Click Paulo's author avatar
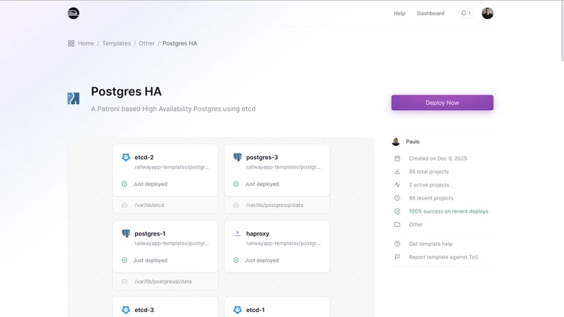The image size is (564, 317). 396,142
